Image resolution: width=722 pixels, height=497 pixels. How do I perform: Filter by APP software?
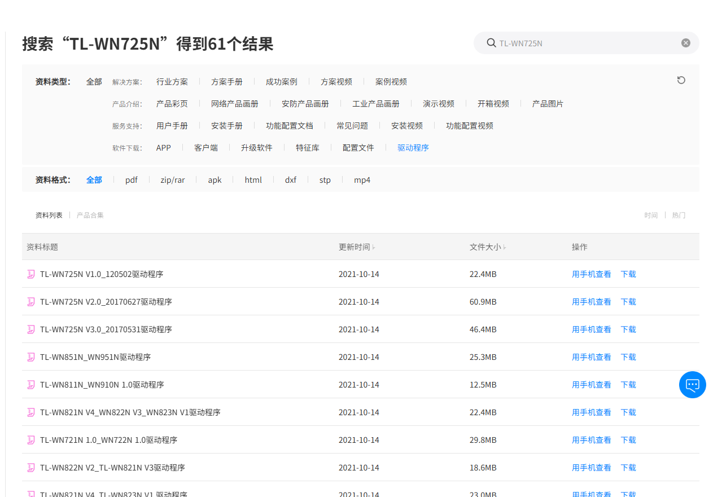(164, 148)
